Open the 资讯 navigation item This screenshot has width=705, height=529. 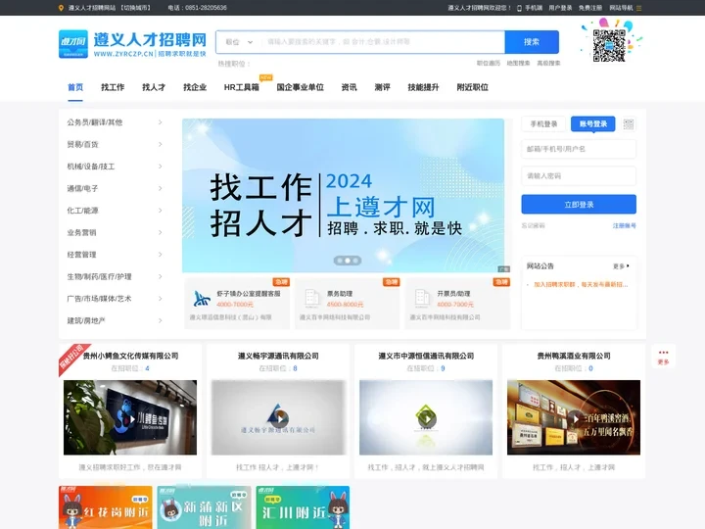click(349, 87)
